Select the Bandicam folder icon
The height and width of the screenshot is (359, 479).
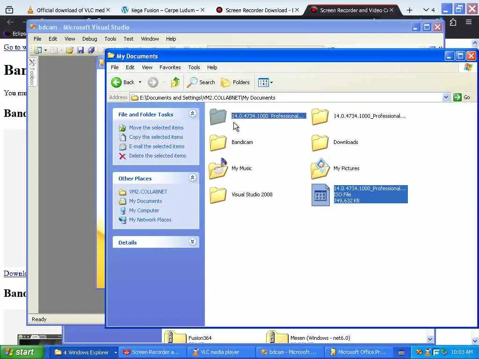pyautogui.click(x=218, y=143)
